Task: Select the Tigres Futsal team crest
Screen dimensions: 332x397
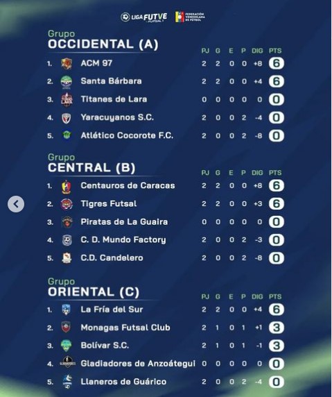Action: click(x=67, y=204)
